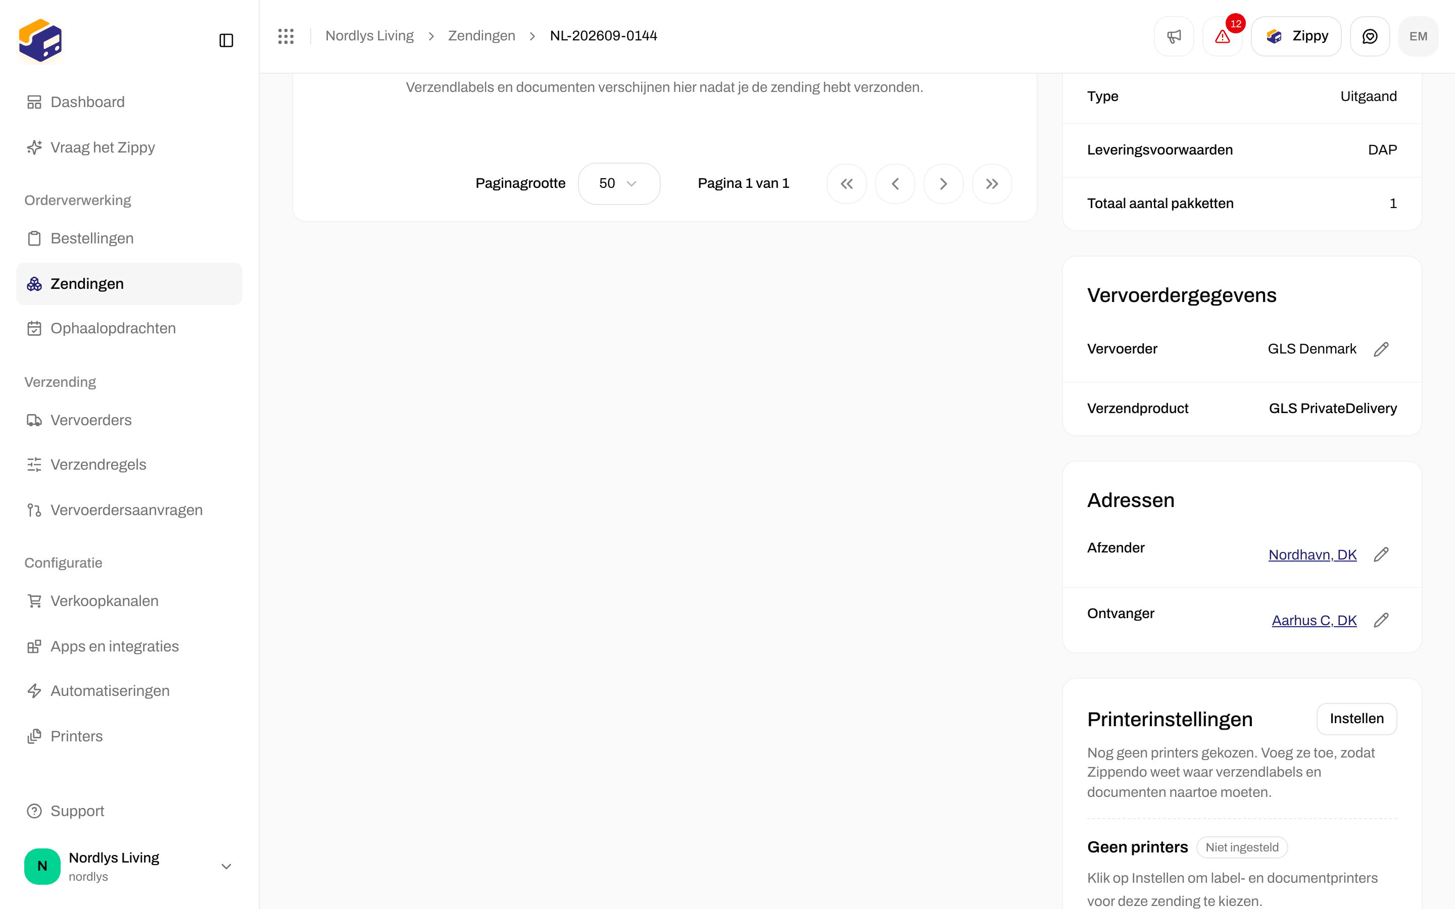Screen dimensions: 1455x909
Task: Click the NL-202609-0144 breadcrumb text
Action: click(604, 36)
